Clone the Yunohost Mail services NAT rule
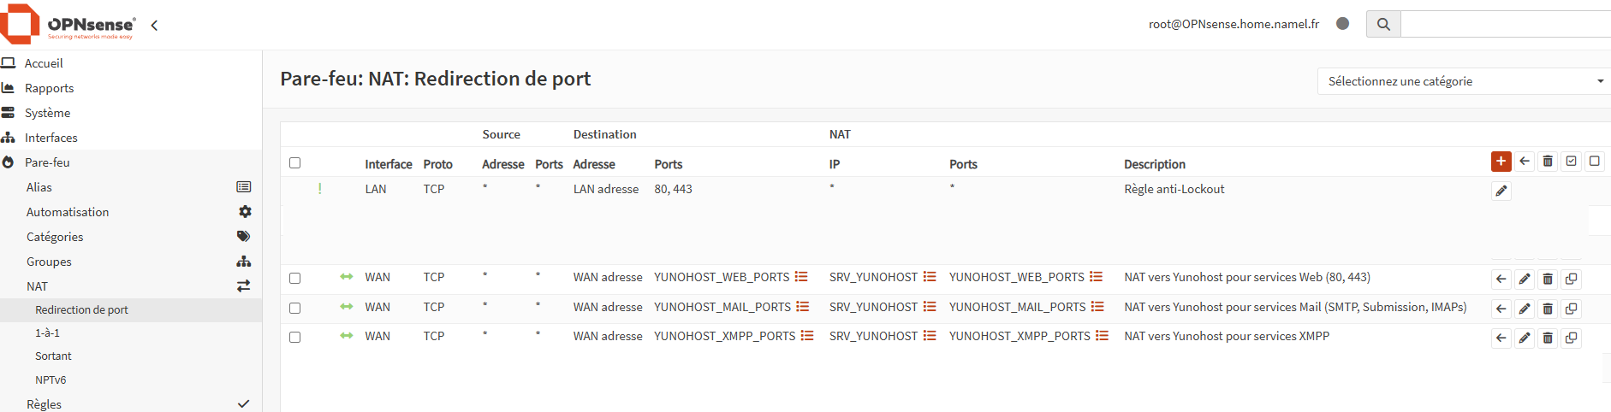This screenshot has width=1611, height=412. [1571, 309]
